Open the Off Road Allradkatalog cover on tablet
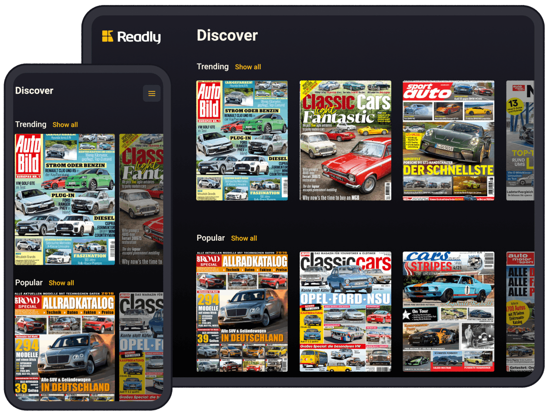Viewport: 551px width, 413px height. point(242,312)
